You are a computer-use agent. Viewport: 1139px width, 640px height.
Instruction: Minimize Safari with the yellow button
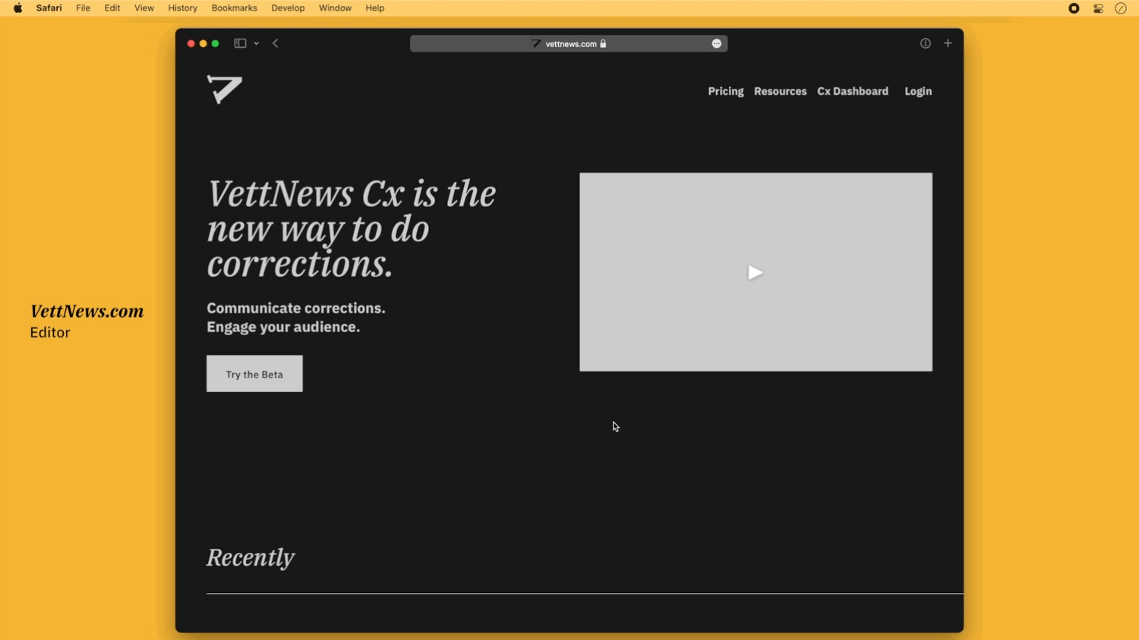coord(204,44)
